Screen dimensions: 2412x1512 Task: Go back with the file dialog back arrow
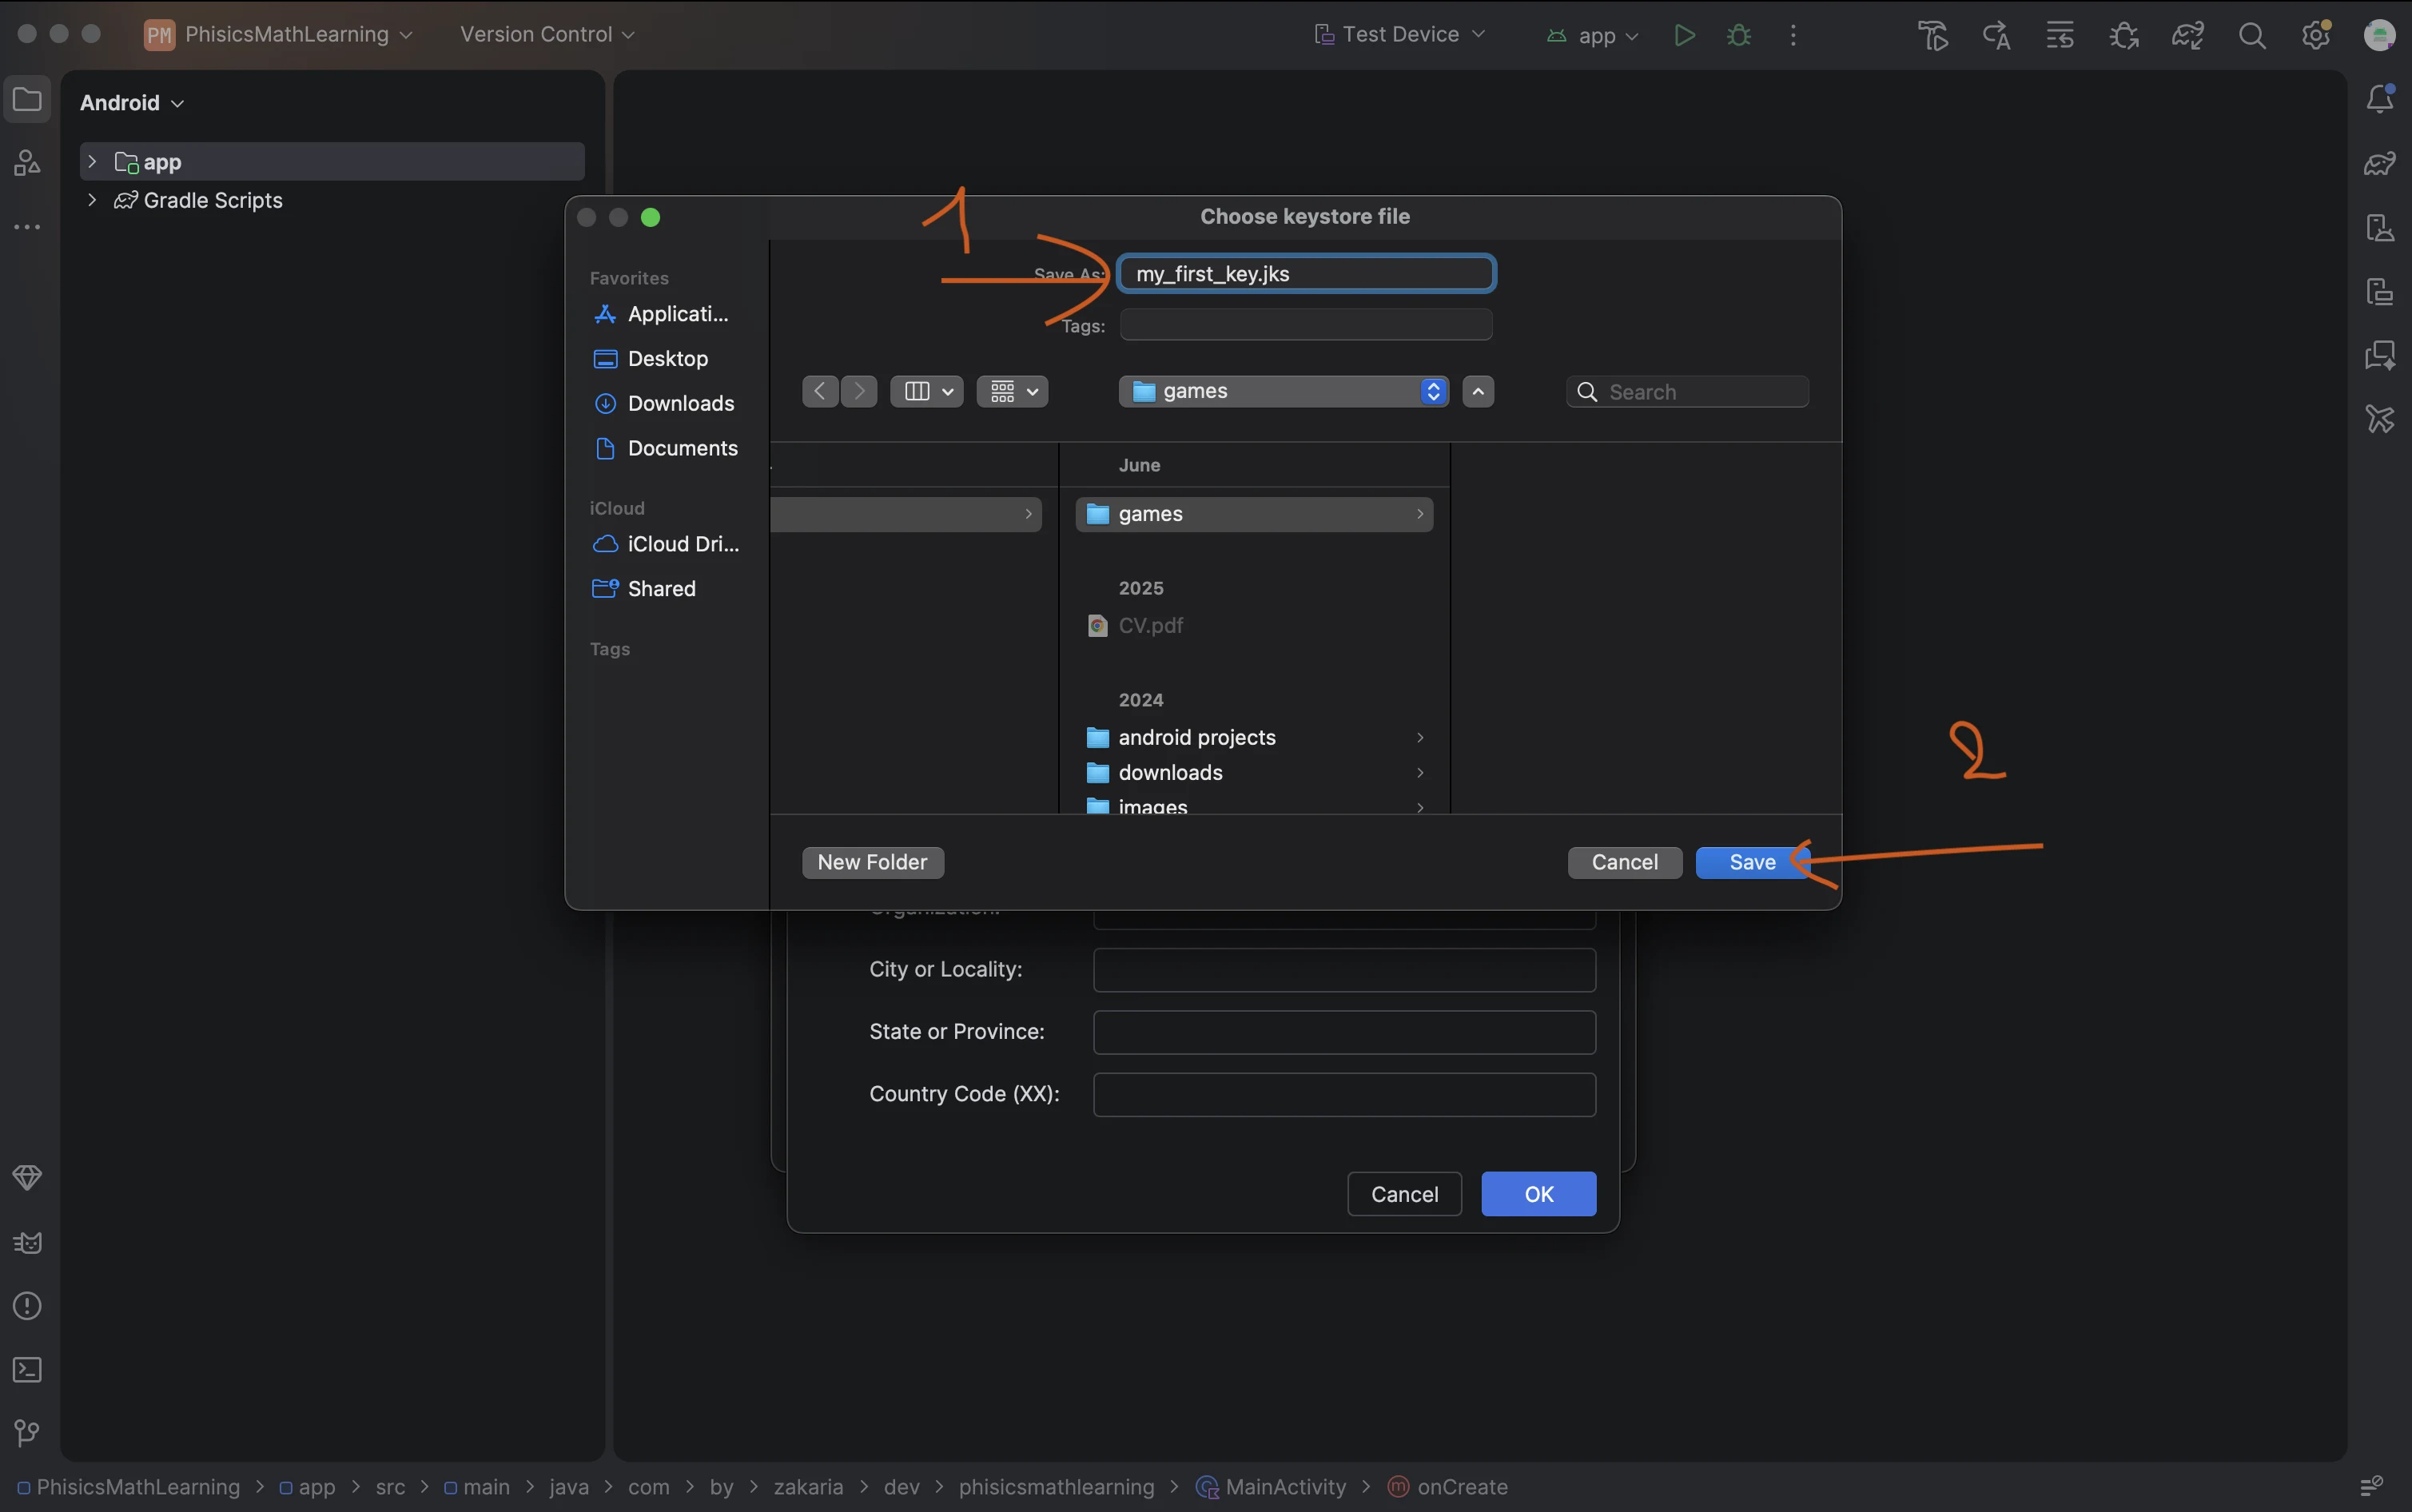click(820, 391)
